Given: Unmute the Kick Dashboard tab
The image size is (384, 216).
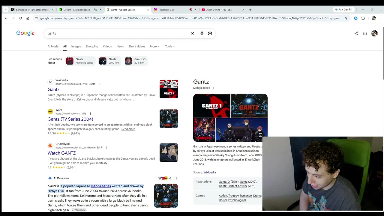Looking at the screenshot, I should [x=95, y=10].
